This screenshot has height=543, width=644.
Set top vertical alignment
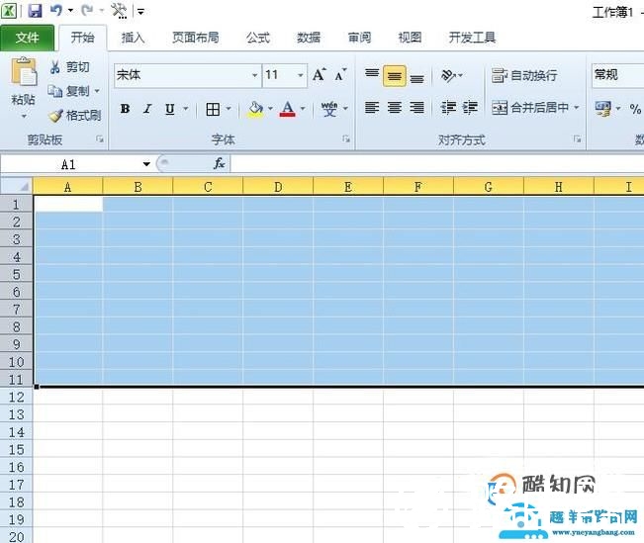pyautogui.click(x=372, y=74)
